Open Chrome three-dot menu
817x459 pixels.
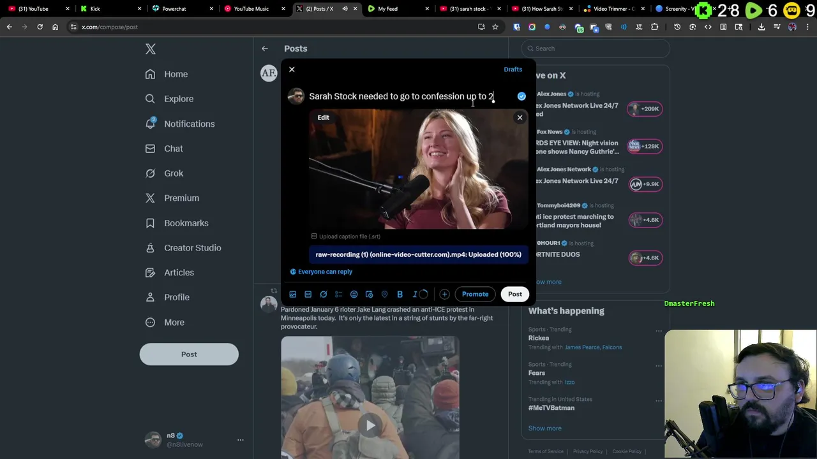point(807,27)
